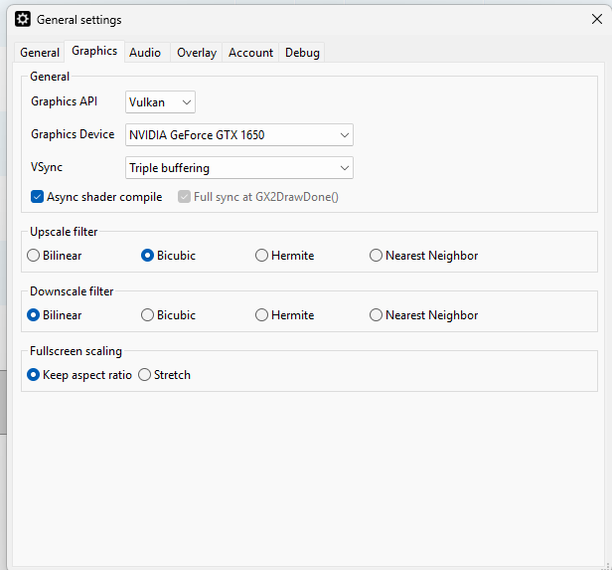Go to the Debug tab
The image size is (612, 570).
coord(302,53)
